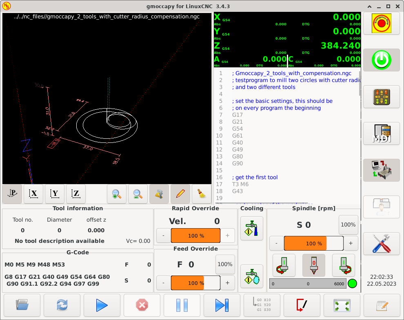The height and width of the screenshot is (320, 404).
Task: Clear the live plot with the broom
Action: 202,194
